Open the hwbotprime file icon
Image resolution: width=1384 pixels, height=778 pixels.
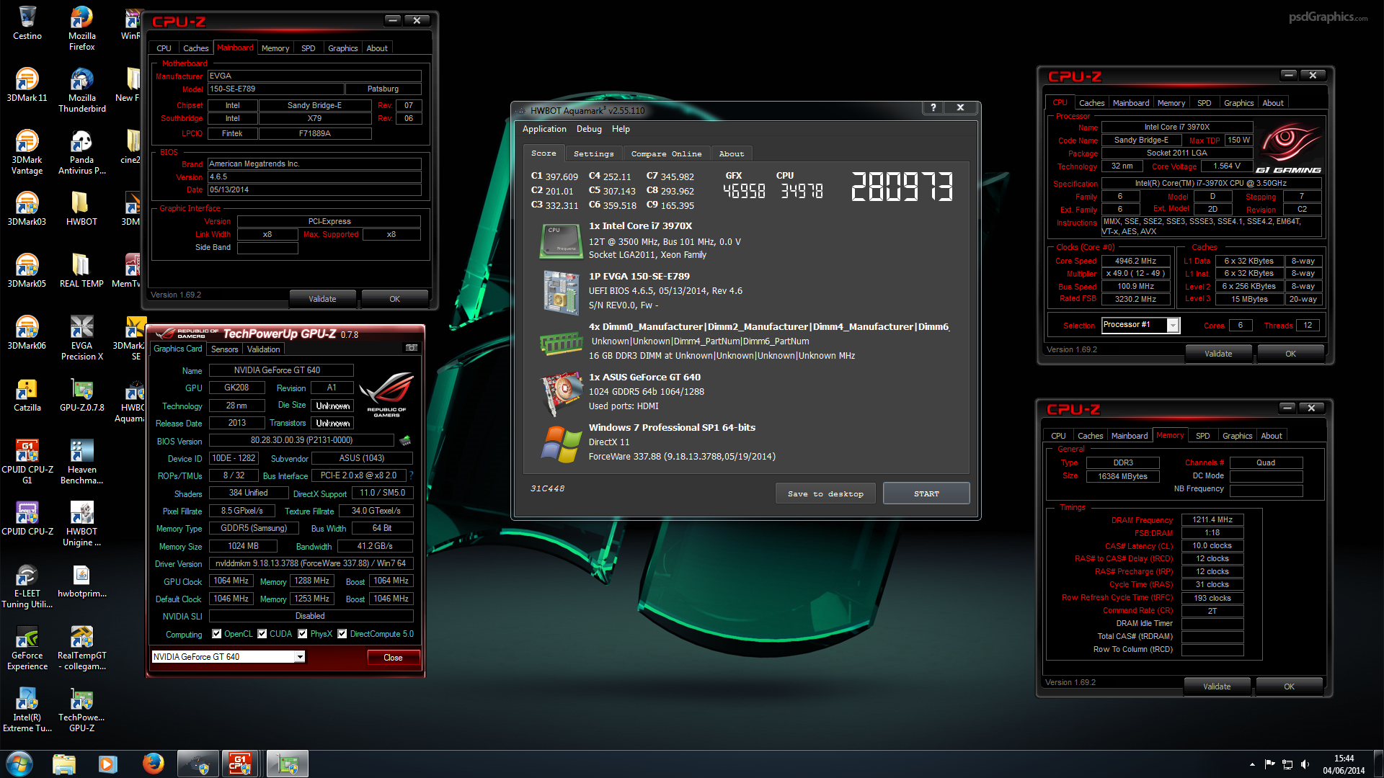pyautogui.click(x=81, y=581)
